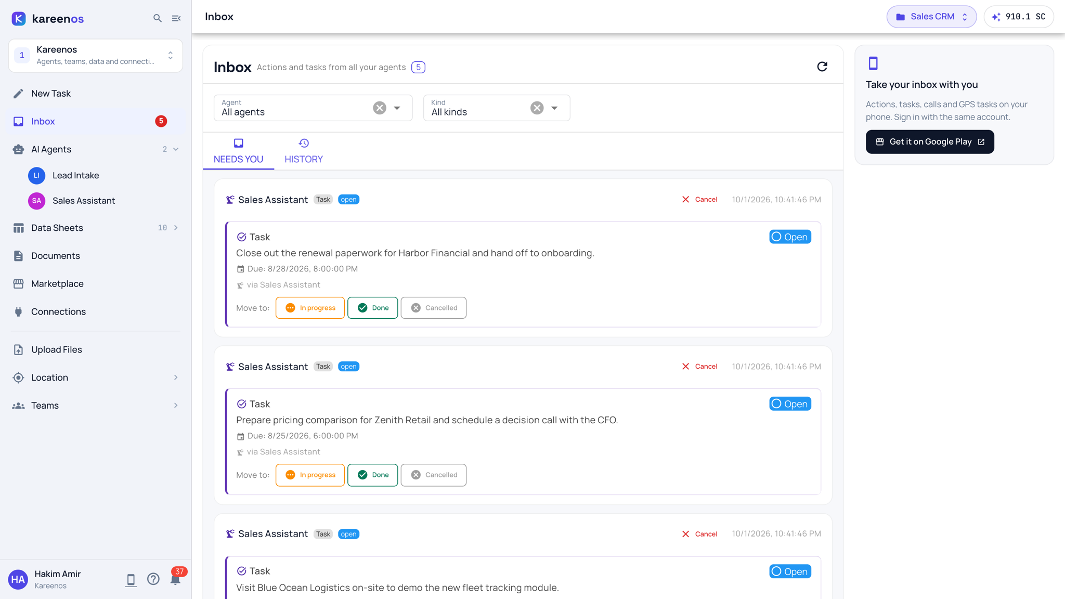Expand the Data Sheets section

176,228
